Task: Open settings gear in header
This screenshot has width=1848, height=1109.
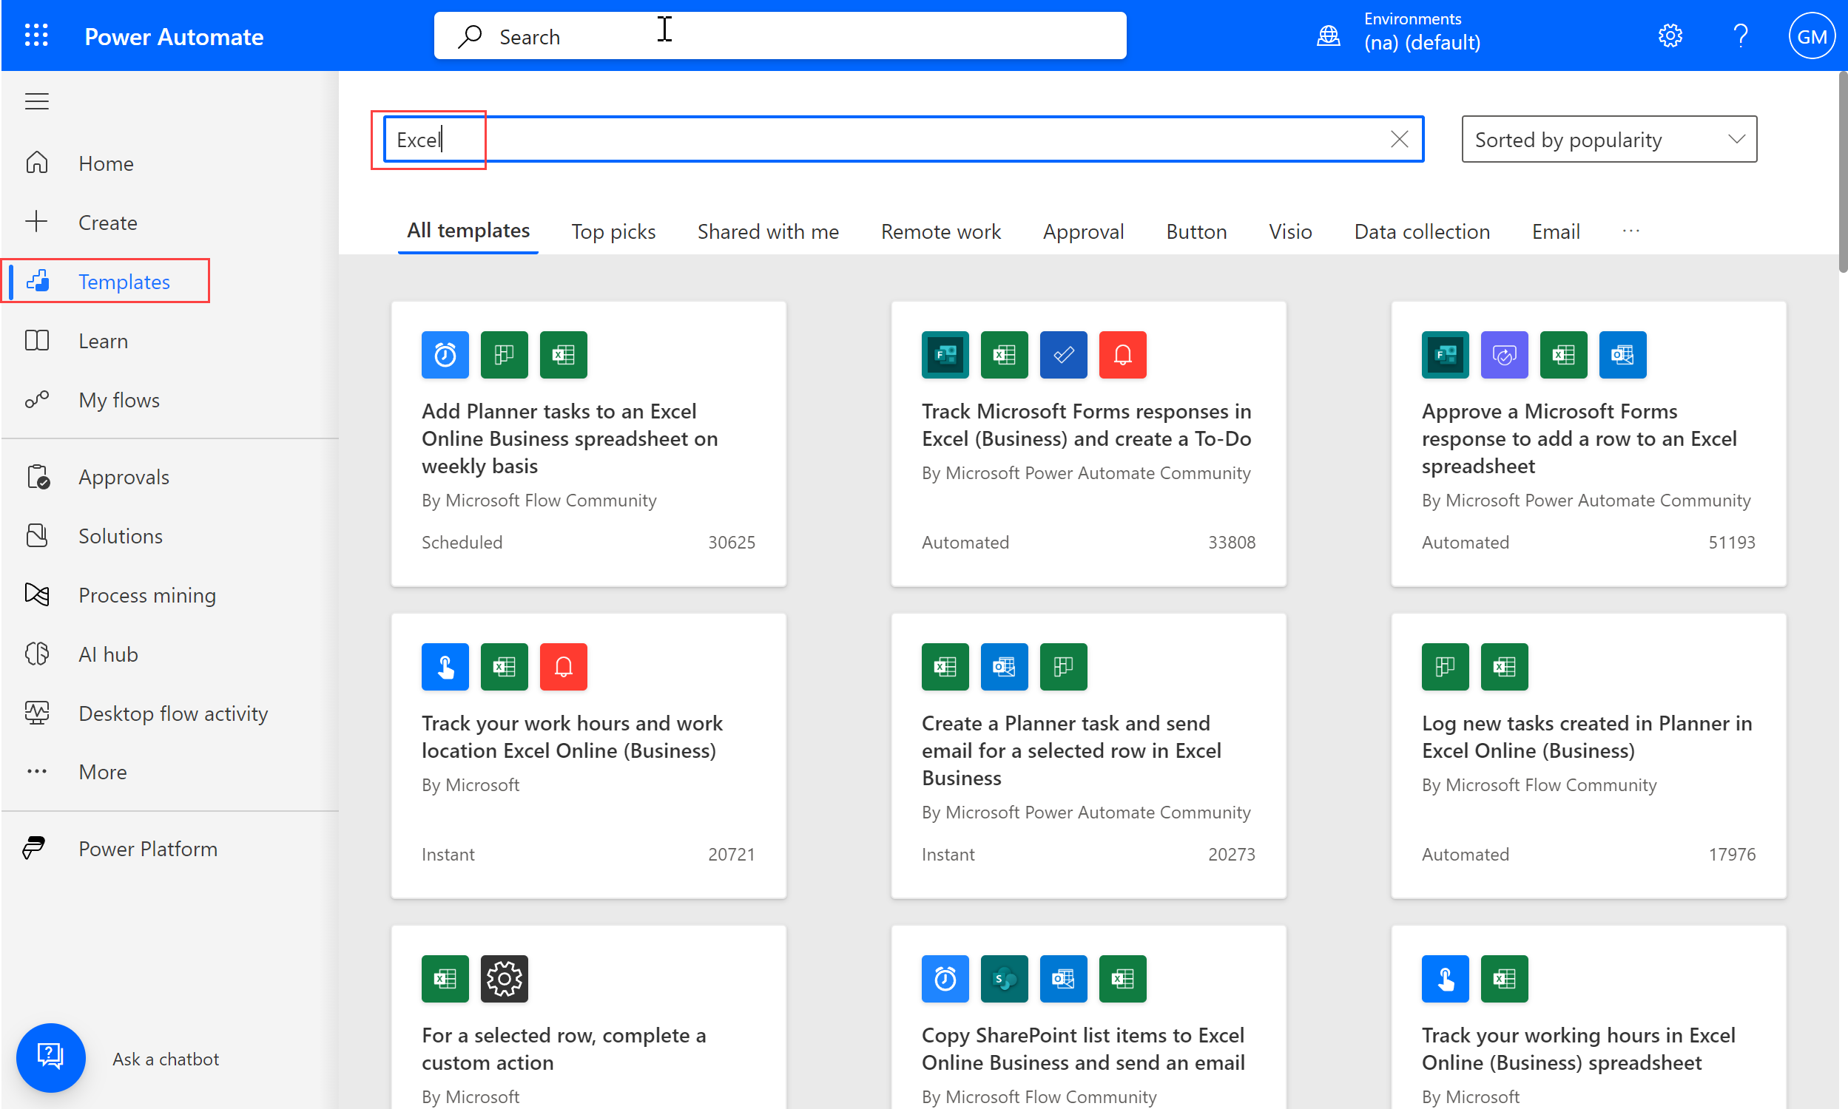Action: click(1669, 35)
